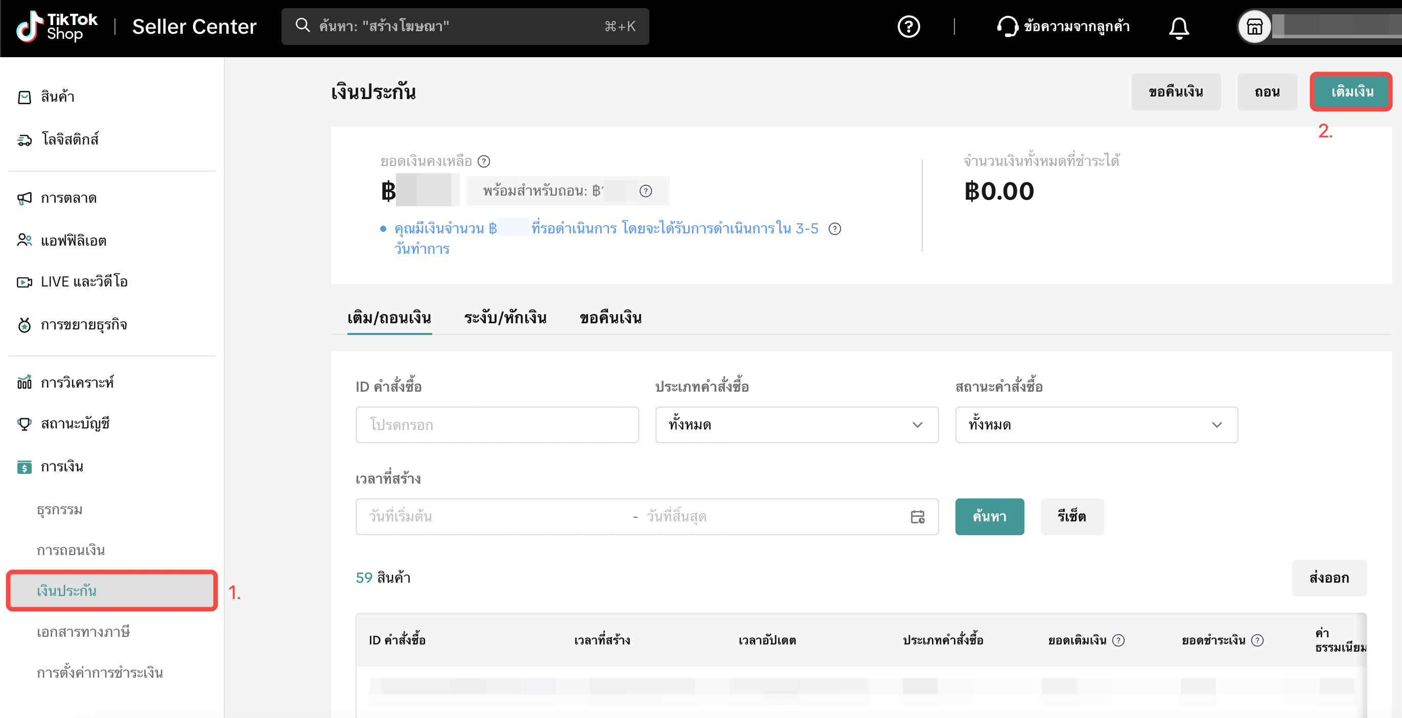
Task: Click info icon beside ยอดเติมเงิน column
Action: (x=1118, y=640)
